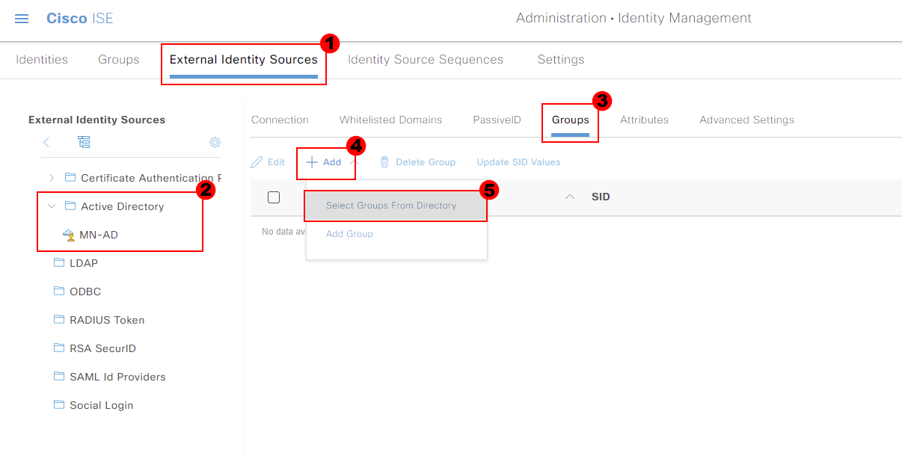902x456 pixels.
Task: Open the hamburger navigation menu
Action: coord(22,19)
